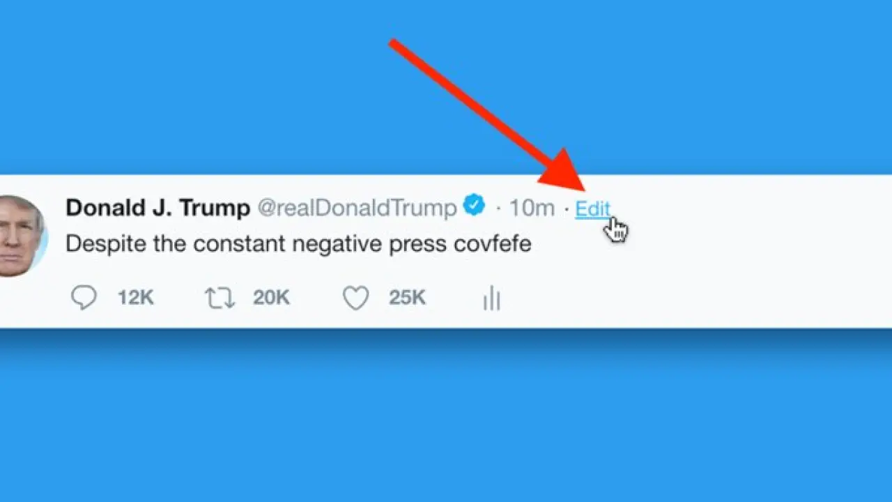Click the blue verified checkmark badge
Viewport: 892px width, 502px height.
(x=475, y=206)
